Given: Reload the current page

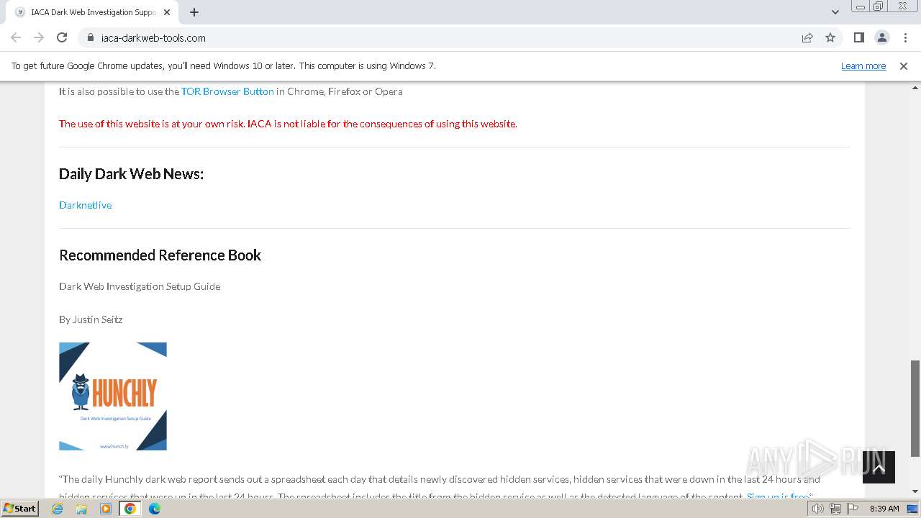Looking at the screenshot, I should click(62, 37).
